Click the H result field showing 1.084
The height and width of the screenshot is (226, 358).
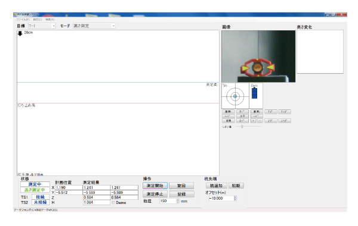coord(97,202)
